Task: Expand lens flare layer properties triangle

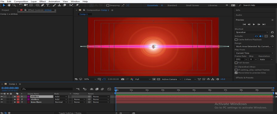Action: point(15,102)
